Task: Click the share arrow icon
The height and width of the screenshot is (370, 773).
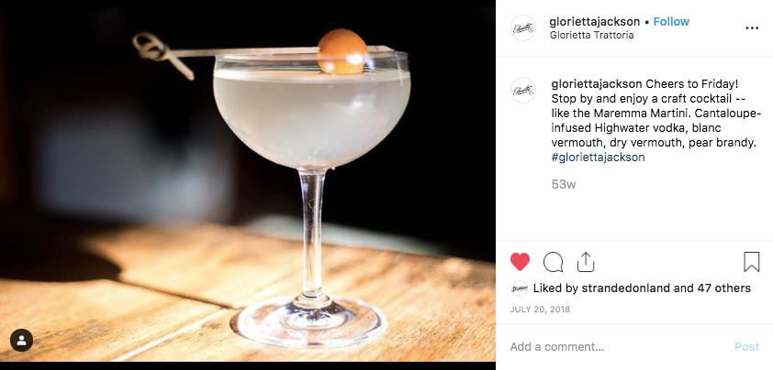Action: (x=585, y=262)
